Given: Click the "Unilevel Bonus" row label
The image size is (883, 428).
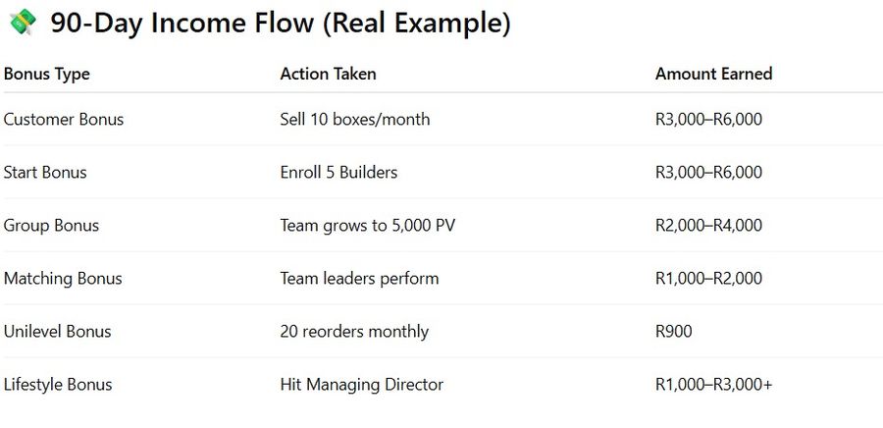Looking at the screenshot, I should [x=57, y=332].
